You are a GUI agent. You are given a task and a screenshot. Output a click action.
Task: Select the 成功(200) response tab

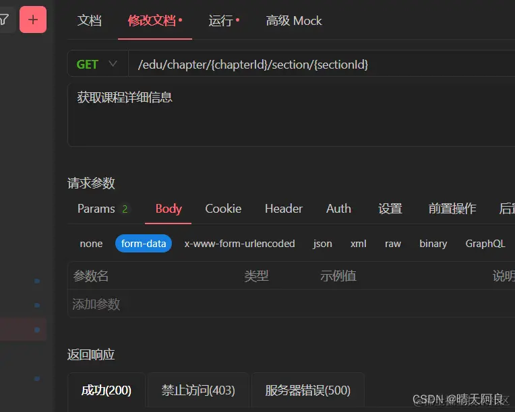(x=106, y=390)
